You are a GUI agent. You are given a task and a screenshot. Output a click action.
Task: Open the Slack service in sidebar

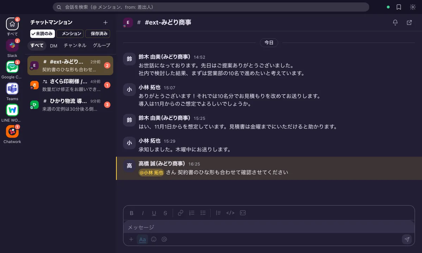click(x=12, y=45)
